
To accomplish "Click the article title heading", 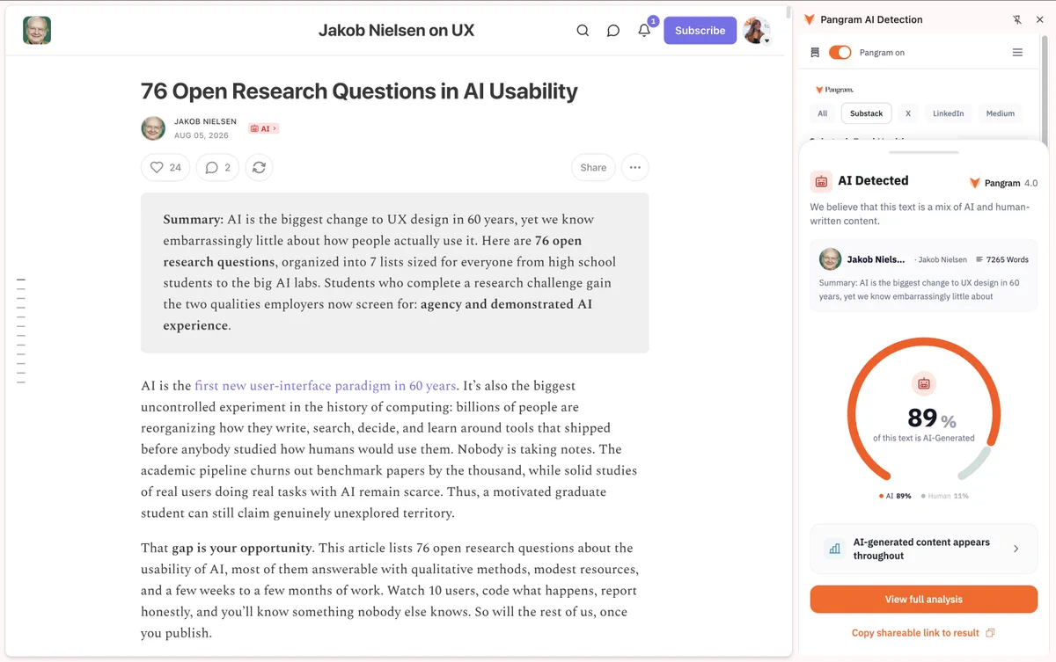I will (359, 91).
